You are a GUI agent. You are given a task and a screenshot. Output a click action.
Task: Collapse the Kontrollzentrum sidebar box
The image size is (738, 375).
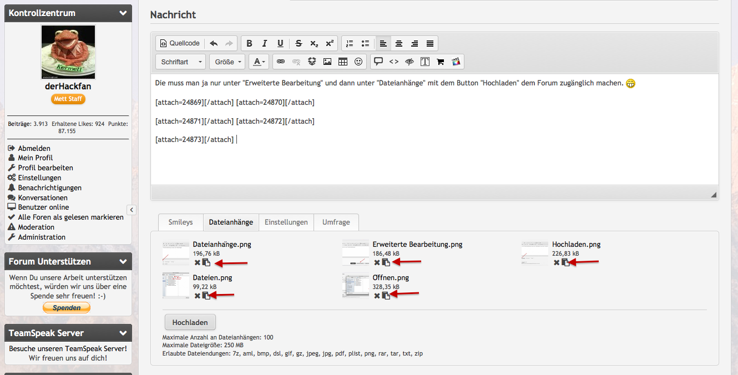click(123, 13)
